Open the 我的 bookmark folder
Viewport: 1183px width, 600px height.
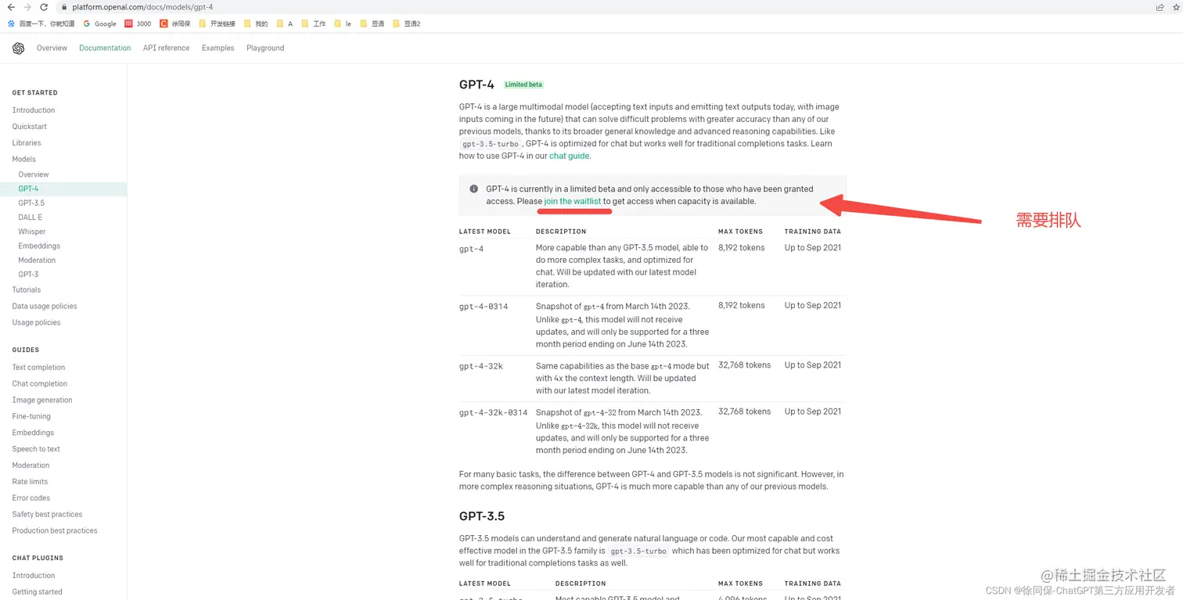256,23
